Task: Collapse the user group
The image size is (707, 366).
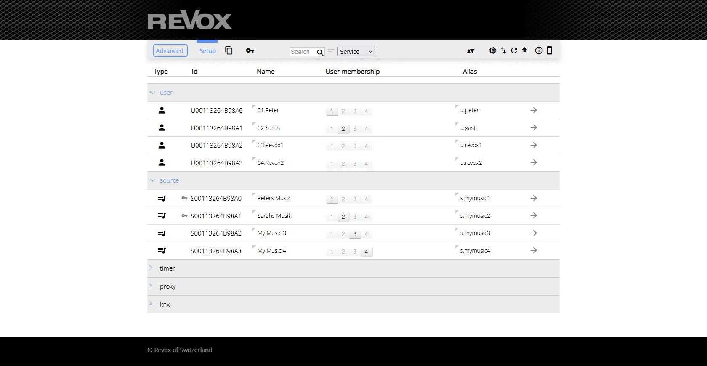Action: 152,93
